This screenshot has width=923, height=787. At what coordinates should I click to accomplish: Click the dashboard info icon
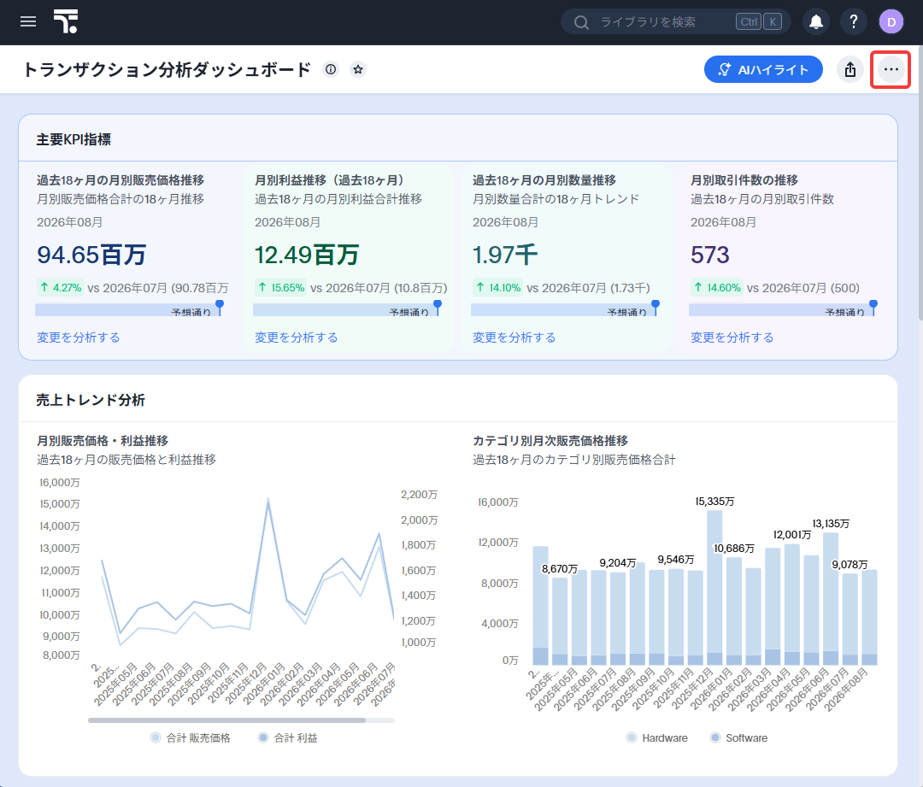click(x=331, y=69)
